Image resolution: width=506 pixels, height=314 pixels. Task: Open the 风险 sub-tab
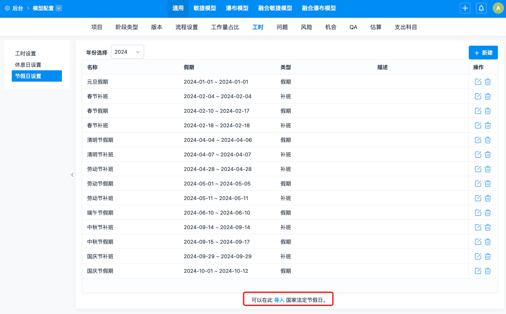coord(306,27)
